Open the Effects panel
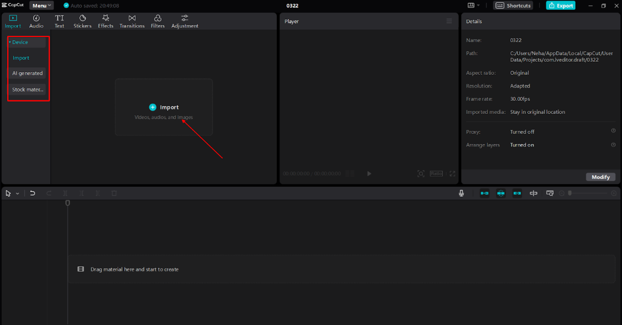Image resolution: width=622 pixels, height=325 pixels. pyautogui.click(x=105, y=21)
